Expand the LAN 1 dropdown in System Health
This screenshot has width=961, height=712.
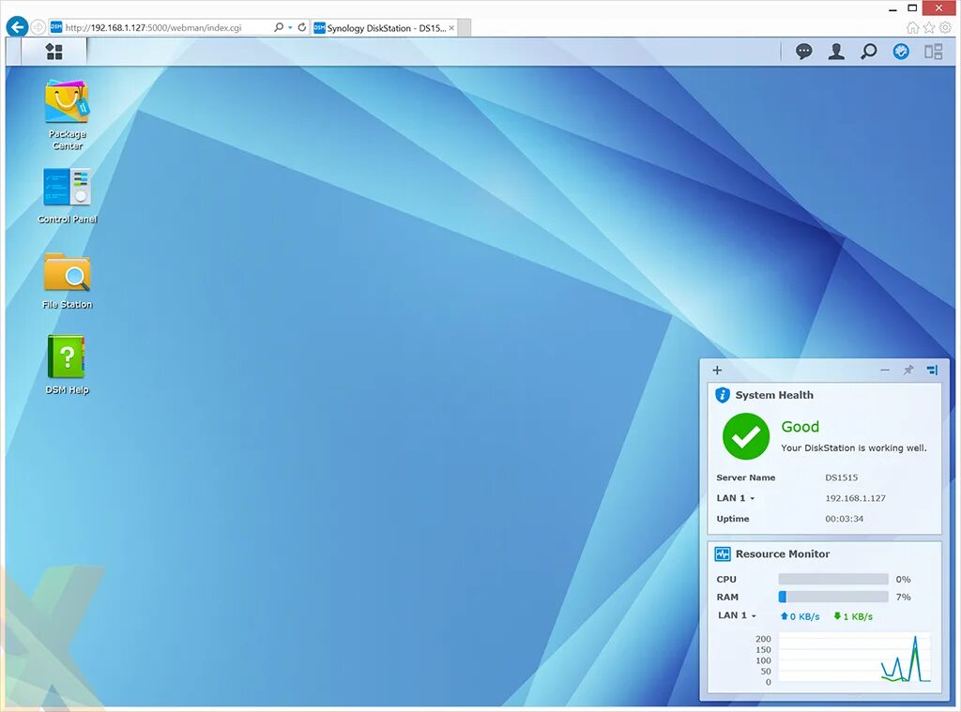click(x=751, y=498)
